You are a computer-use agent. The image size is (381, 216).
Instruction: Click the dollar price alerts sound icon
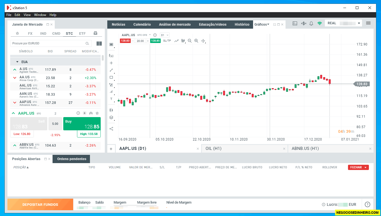(304, 23)
